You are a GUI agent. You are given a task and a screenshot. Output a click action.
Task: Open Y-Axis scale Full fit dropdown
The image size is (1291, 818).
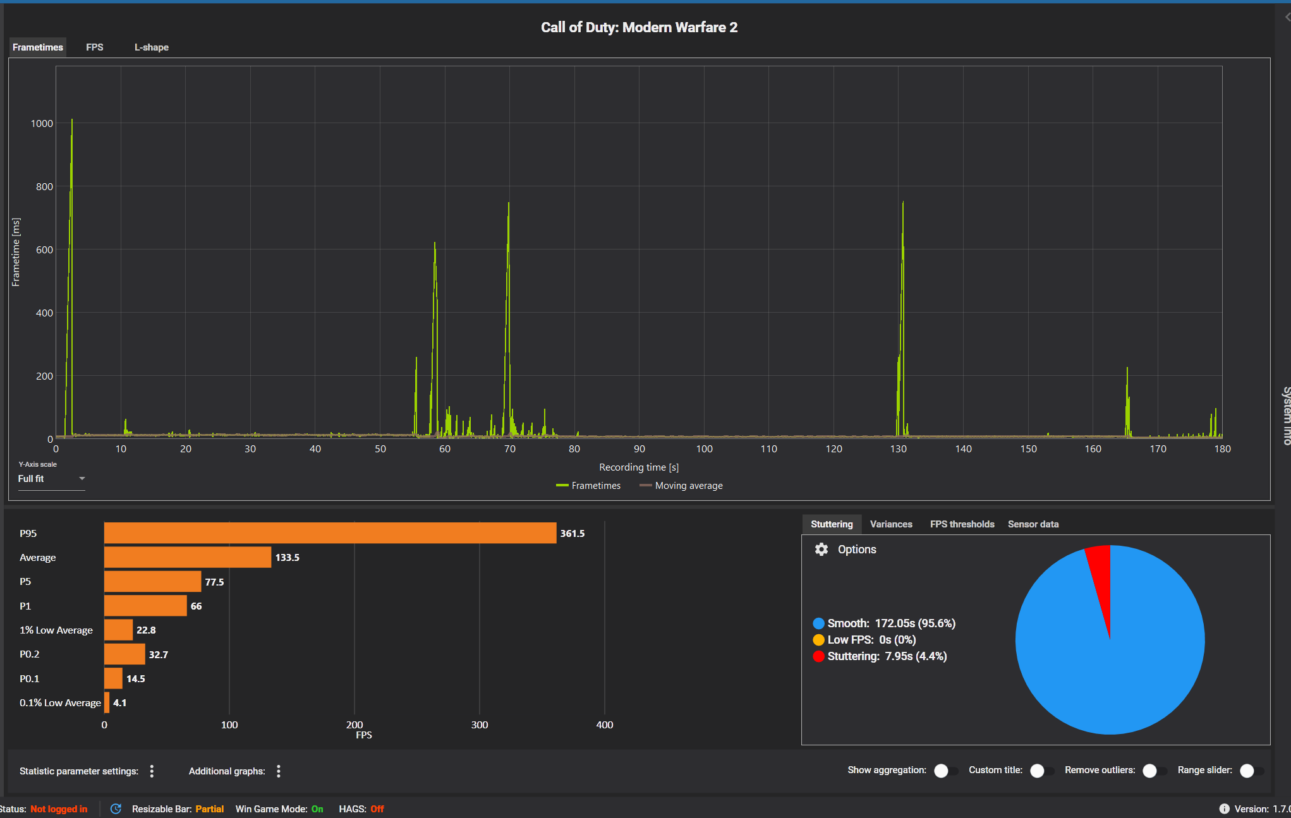51,479
